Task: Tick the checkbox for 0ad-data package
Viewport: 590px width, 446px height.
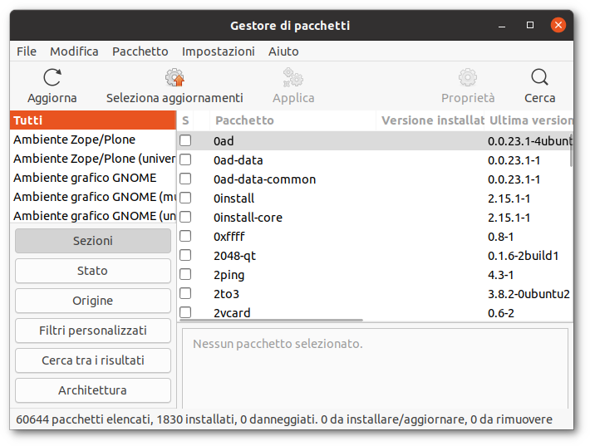Action: 185,159
